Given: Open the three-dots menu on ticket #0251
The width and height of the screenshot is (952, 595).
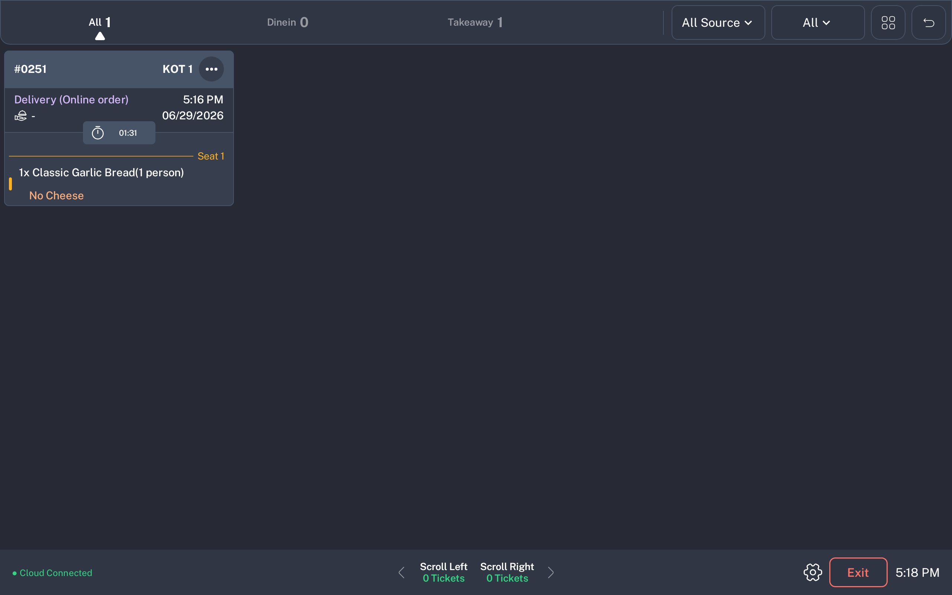Looking at the screenshot, I should 211,69.
